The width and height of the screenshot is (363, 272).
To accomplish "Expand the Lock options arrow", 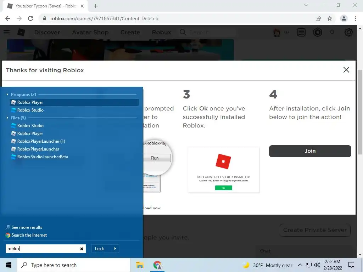I will (115, 249).
